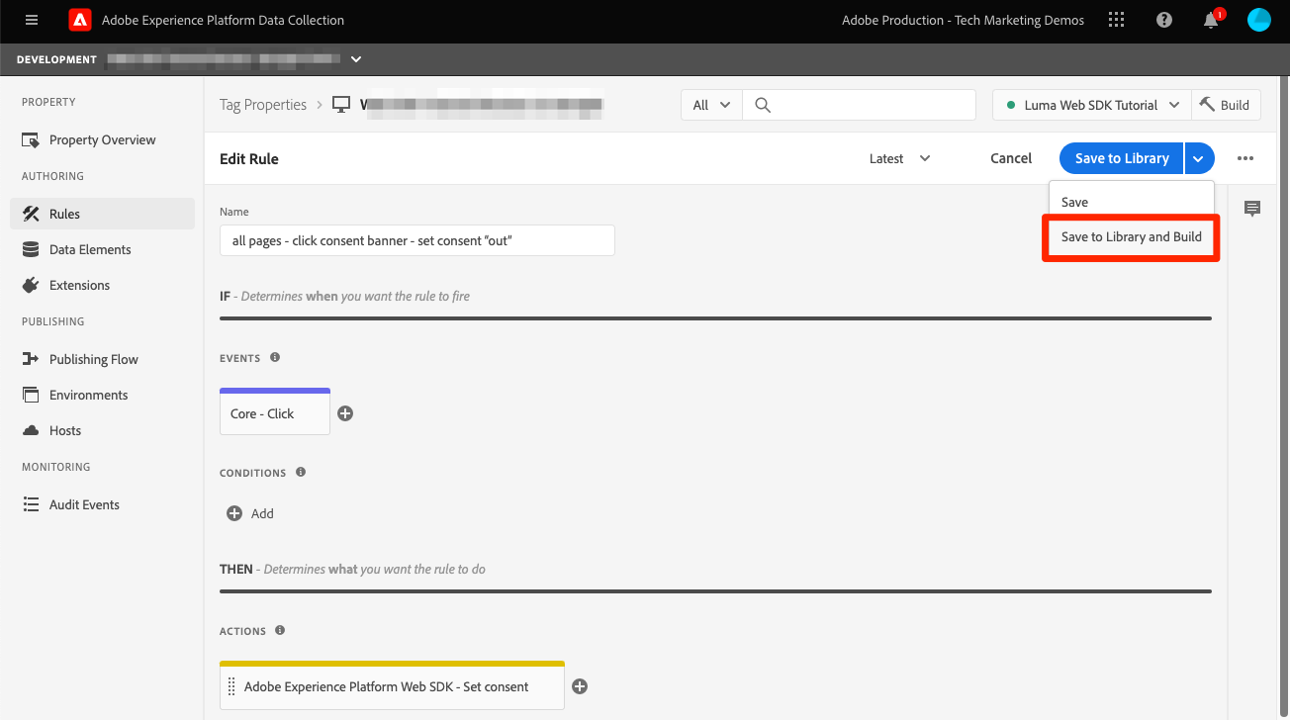Viewport: 1290px width, 720px height.
Task: Toggle the Save to Library split arrow
Action: [1199, 158]
